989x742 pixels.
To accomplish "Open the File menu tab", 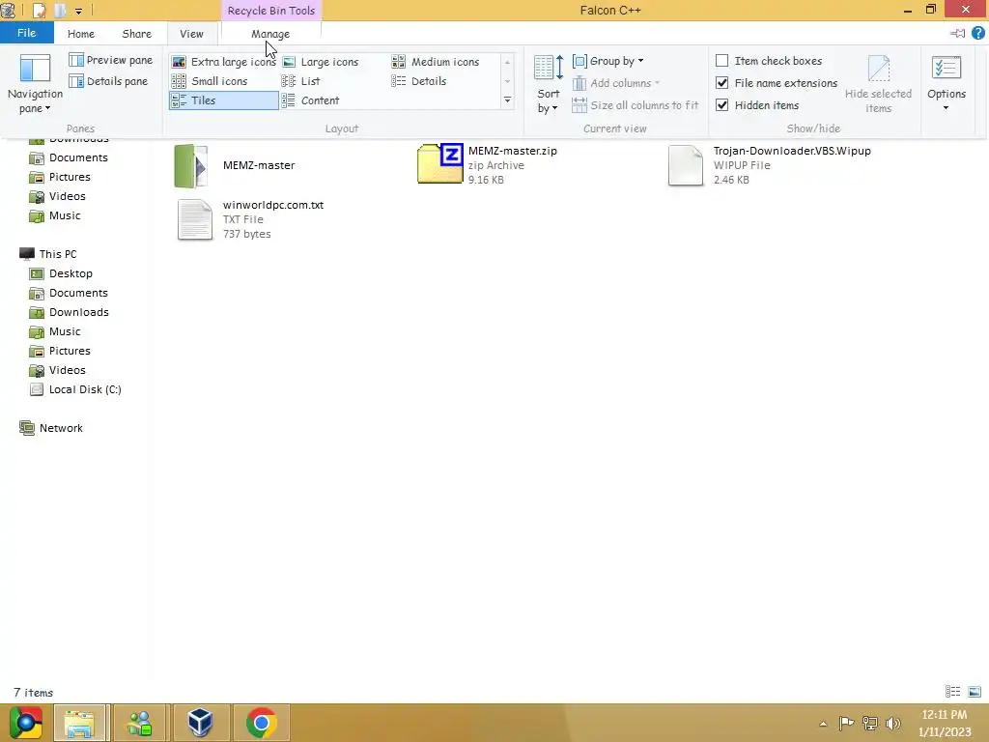I will 26,34.
